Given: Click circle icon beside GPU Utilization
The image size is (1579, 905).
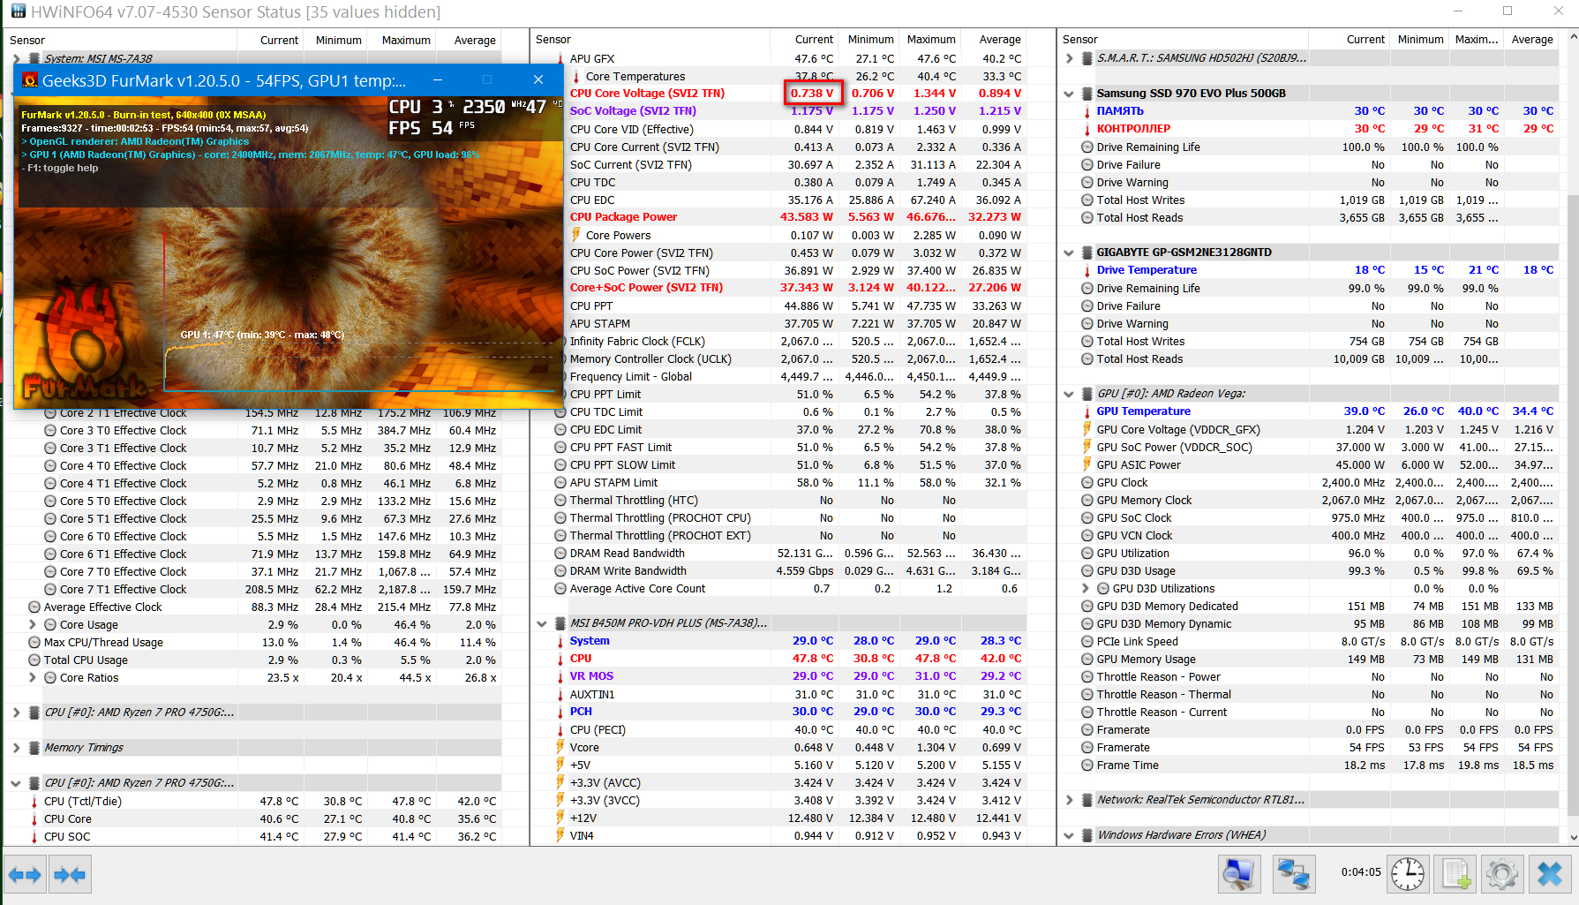Looking at the screenshot, I should 1087,554.
